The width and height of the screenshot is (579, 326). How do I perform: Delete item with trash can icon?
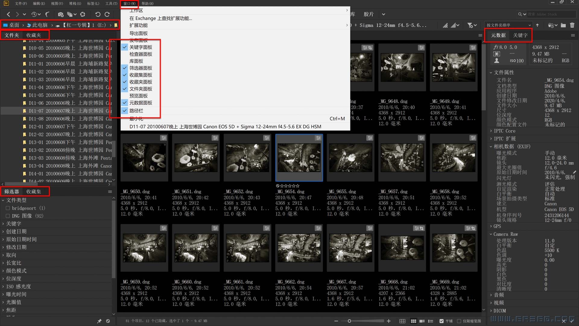(x=572, y=25)
